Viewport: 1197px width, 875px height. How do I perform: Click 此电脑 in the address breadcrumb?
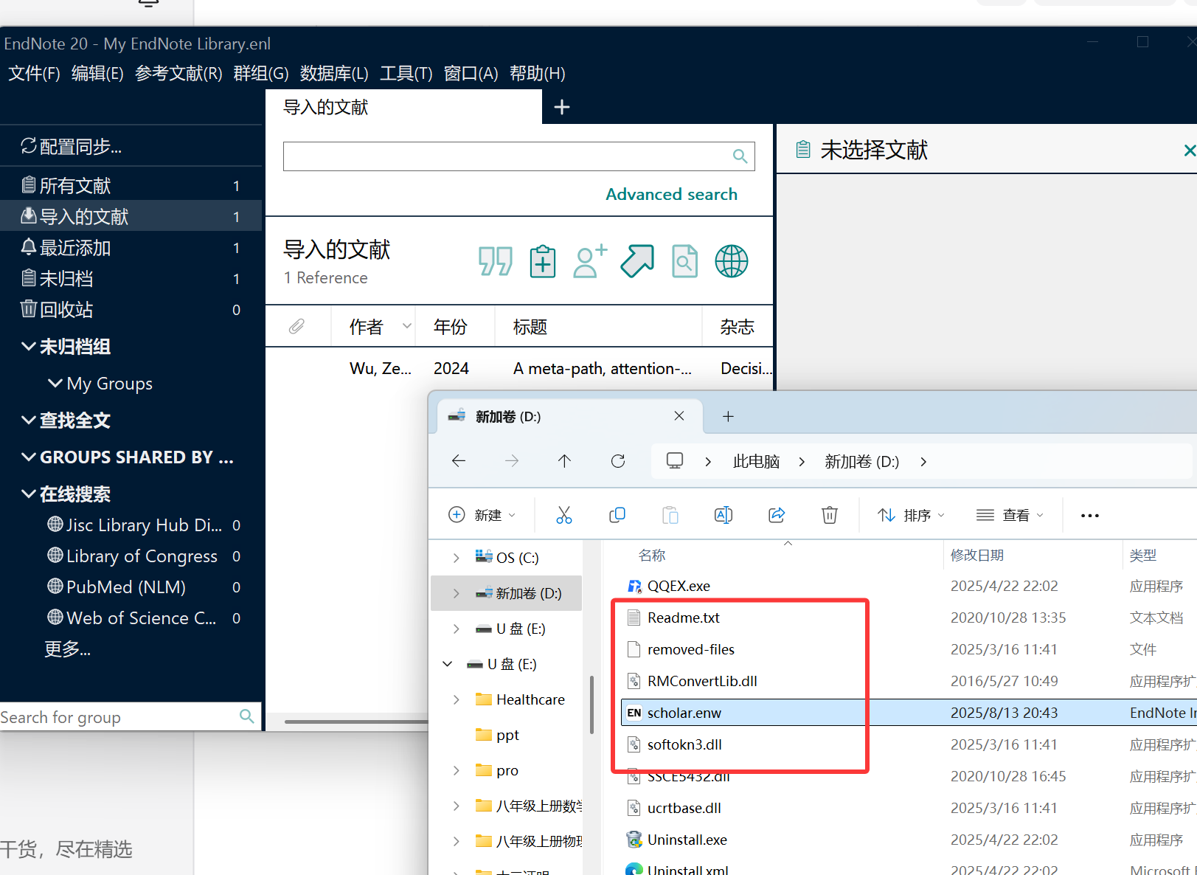coord(756,461)
